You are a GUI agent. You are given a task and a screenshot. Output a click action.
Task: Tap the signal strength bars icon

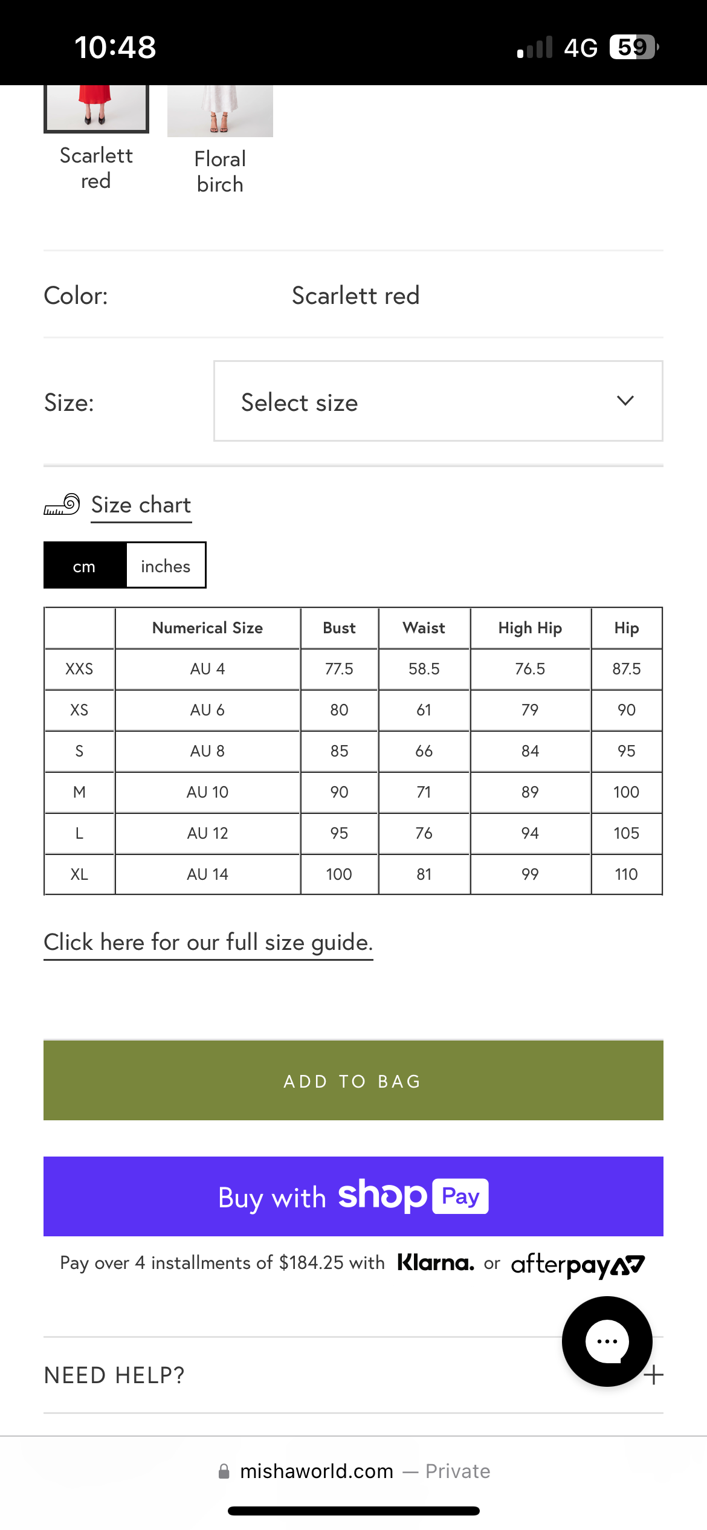[x=535, y=47]
